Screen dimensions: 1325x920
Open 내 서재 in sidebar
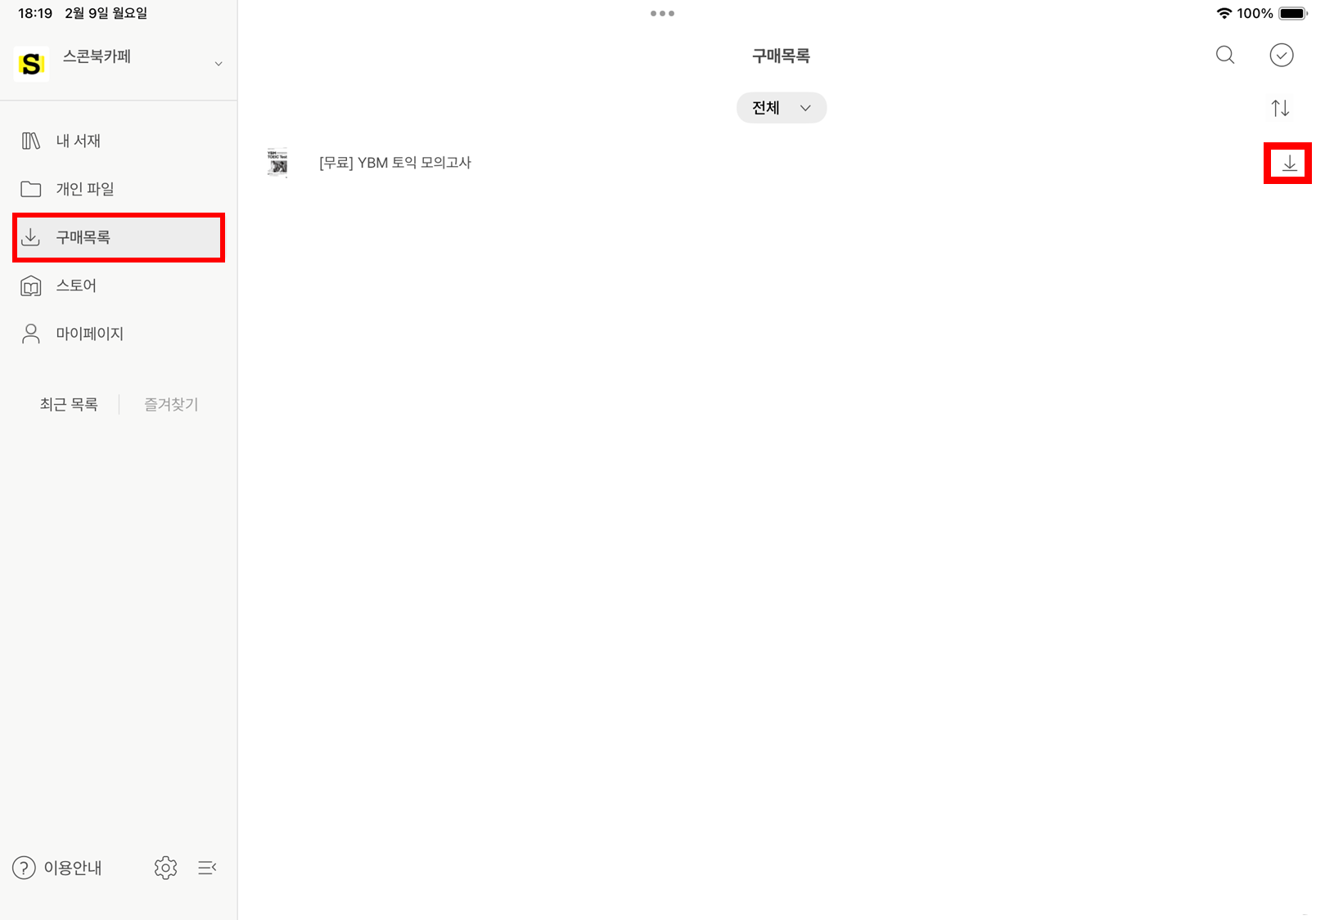(x=78, y=141)
